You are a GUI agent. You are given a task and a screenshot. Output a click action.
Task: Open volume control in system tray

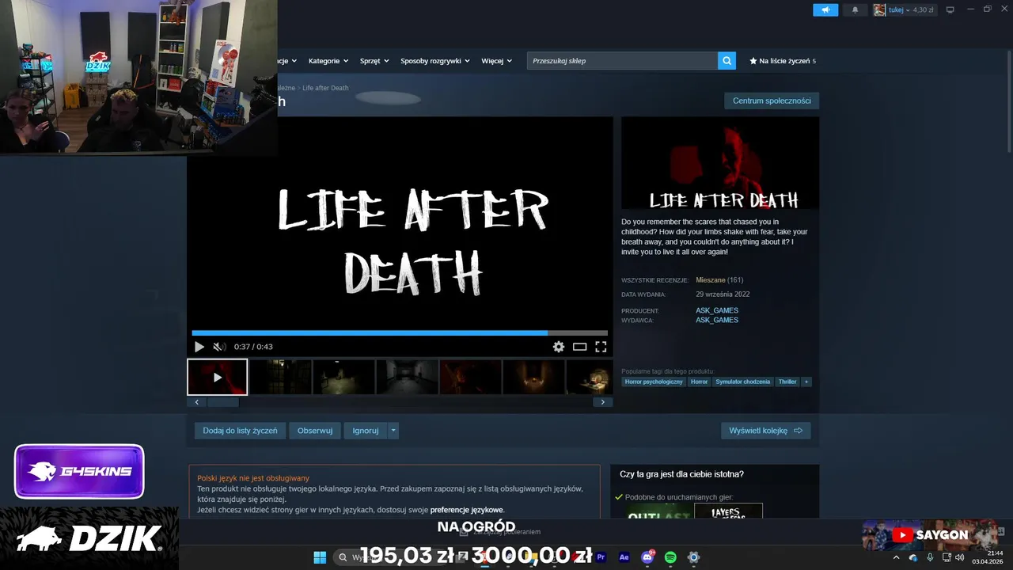pyautogui.click(x=960, y=557)
